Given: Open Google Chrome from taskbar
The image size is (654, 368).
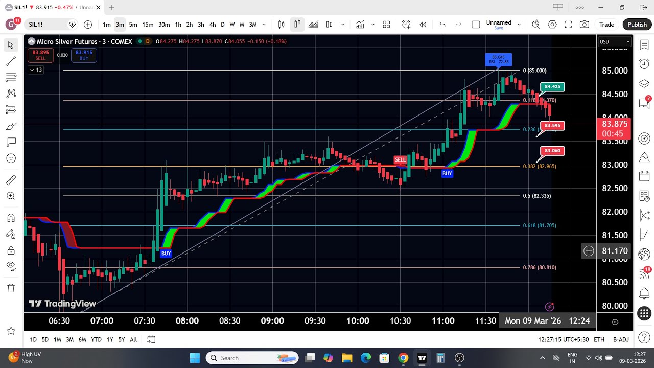Looking at the screenshot, I should coord(403,358).
